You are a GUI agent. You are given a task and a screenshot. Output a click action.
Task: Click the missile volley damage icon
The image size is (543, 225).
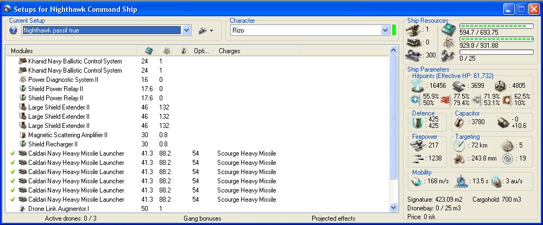(417, 159)
